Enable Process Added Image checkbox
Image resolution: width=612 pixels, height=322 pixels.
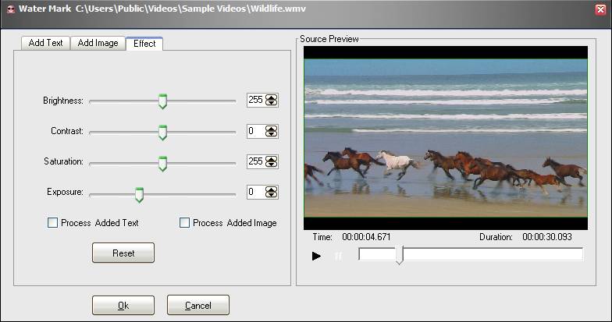(184, 223)
